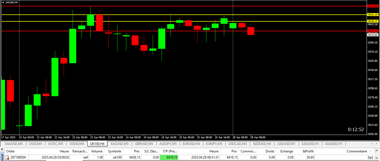
Task: Click the triangle marker beside the UK100,H4 title
Action: tap(3, 2)
